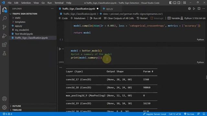Open the Extensions view
Image resolution: width=207 pixels, height=116 pixels.
4,44
